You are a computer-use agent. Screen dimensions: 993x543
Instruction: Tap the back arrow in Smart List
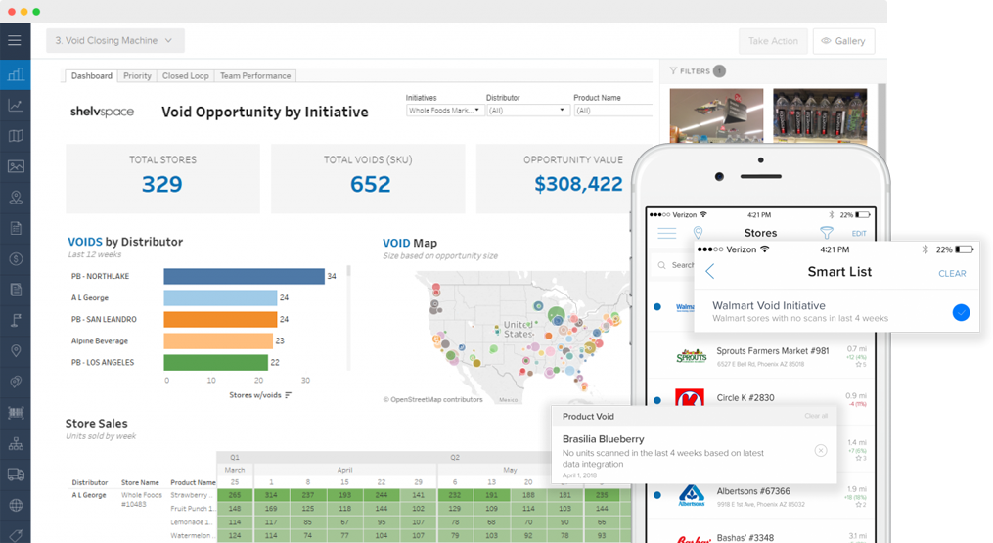click(710, 272)
